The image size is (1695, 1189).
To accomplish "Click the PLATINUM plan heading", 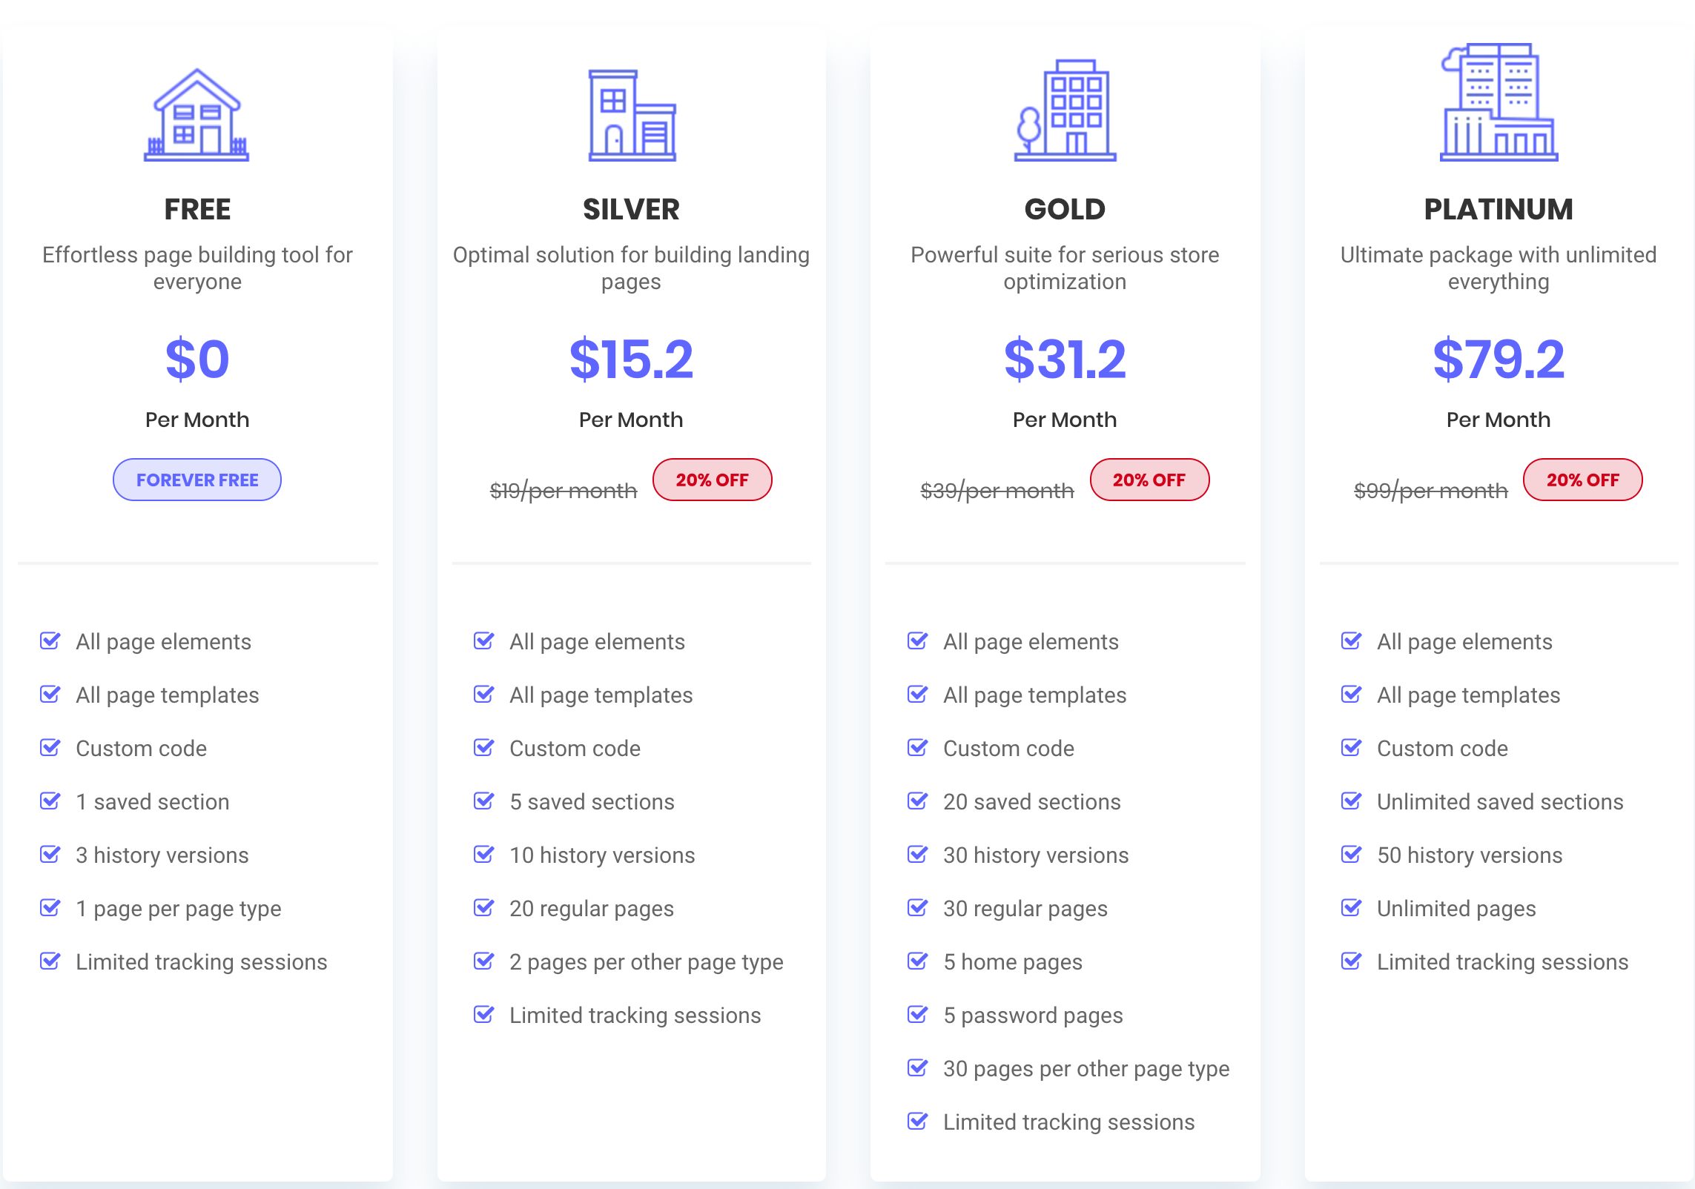I will (1499, 209).
